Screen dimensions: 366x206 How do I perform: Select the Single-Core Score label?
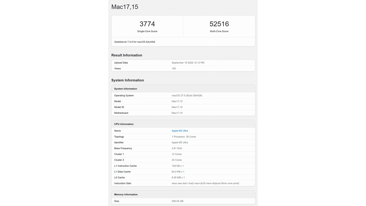[x=147, y=31]
